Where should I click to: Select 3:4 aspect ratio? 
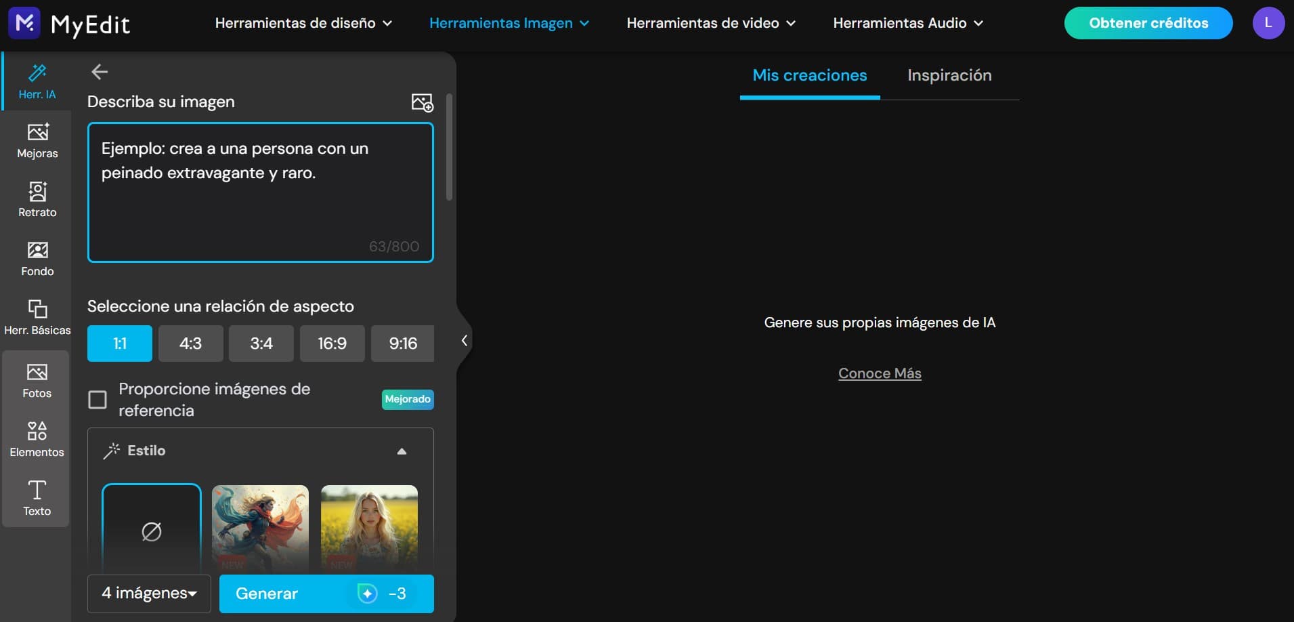261,344
